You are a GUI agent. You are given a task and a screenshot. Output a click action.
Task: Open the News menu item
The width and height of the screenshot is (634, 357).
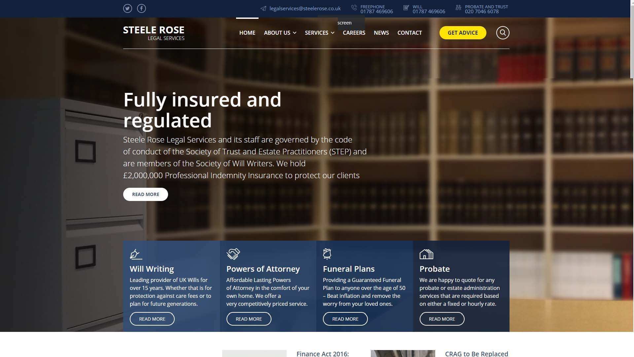coord(381,33)
